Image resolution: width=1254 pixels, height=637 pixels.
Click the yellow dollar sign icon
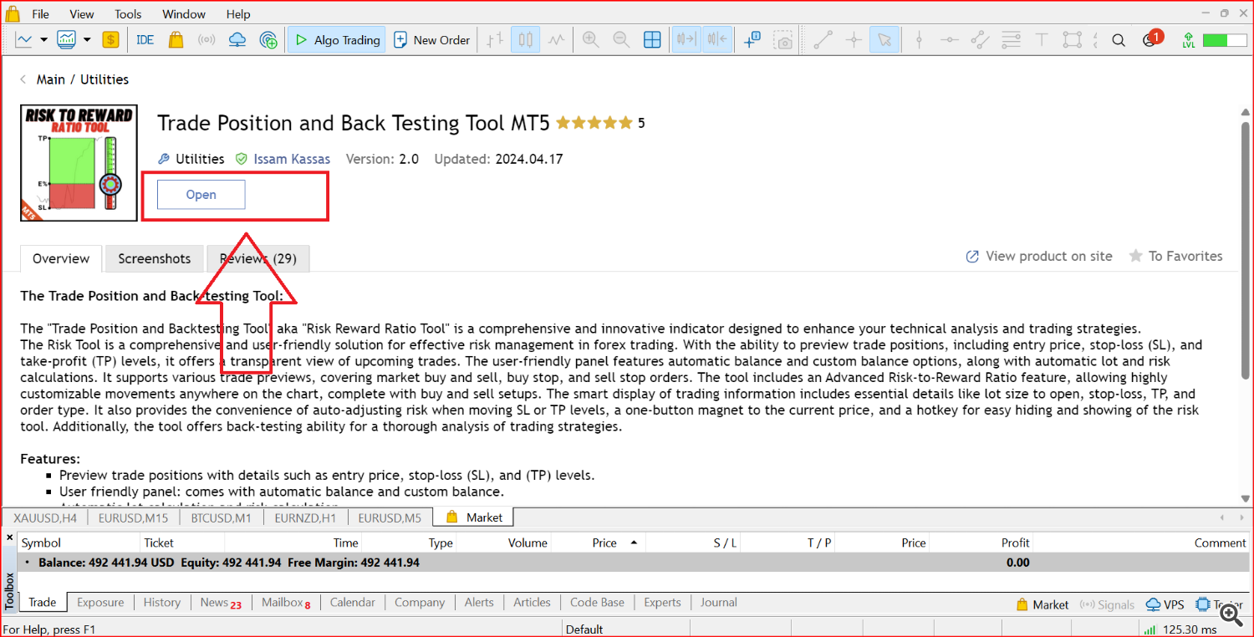[110, 39]
